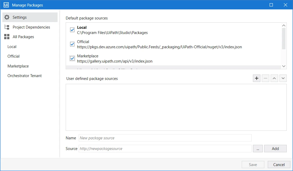Click the minus button to remove a source
The height and width of the screenshot is (171, 293).
(265, 78)
